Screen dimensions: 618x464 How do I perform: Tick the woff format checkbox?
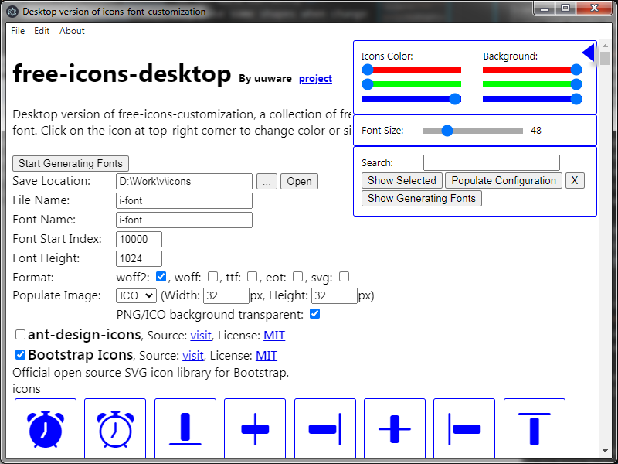click(213, 277)
